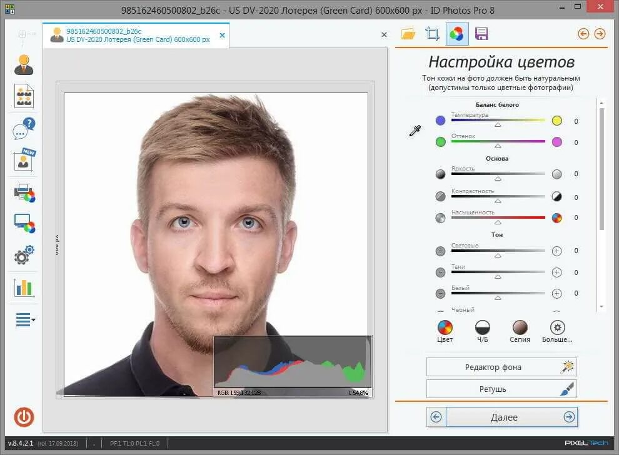Click minus button for Тени
The width and height of the screenshot is (619, 455).
click(x=441, y=272)
